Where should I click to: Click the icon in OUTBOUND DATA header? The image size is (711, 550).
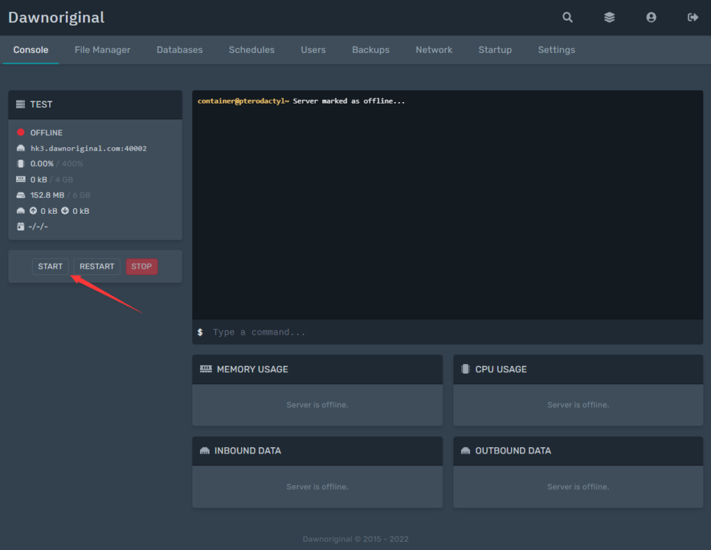pyautogui.click(x=465, y=451)
